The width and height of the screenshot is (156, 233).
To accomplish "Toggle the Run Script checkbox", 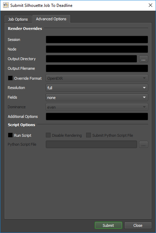I will click(10, 135).
